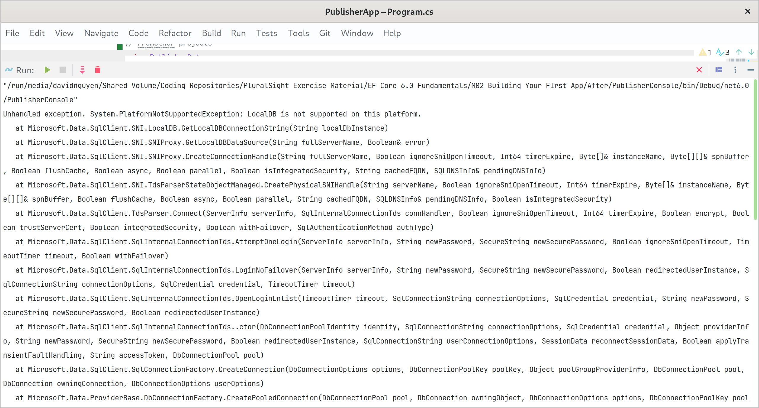
Task: Clear console output with the trash icon
Action: [x=98, y=70]
